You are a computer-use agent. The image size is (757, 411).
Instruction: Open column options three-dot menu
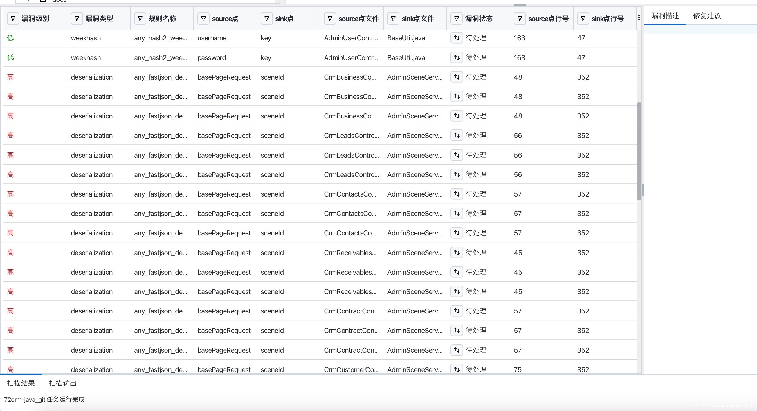(639, 18)
